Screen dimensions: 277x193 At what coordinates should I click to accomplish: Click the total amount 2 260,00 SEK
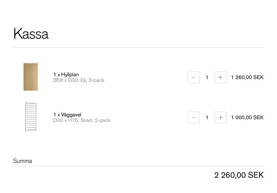point(239,175)
